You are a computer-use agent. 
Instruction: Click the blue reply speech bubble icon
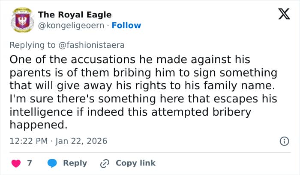[x=52, y=163]
